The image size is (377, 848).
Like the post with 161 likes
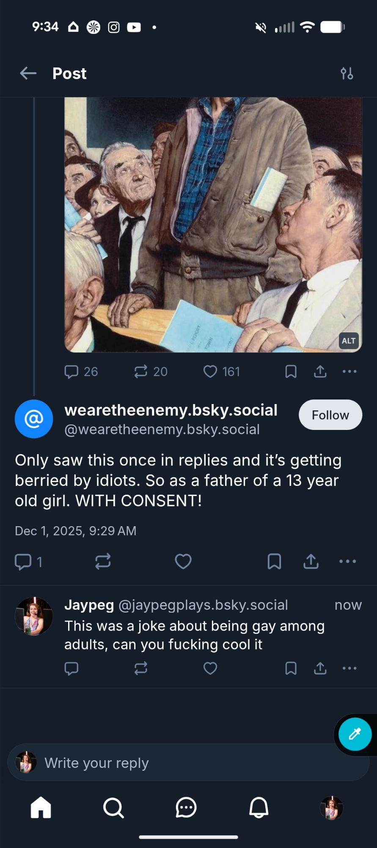coord(210,372)
